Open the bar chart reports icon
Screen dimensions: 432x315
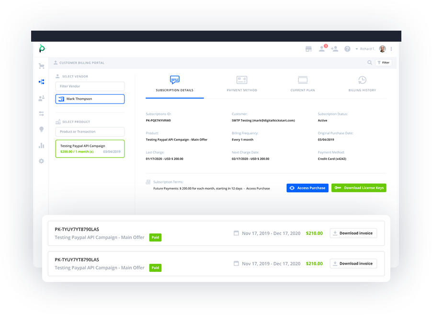pos(42,146)
